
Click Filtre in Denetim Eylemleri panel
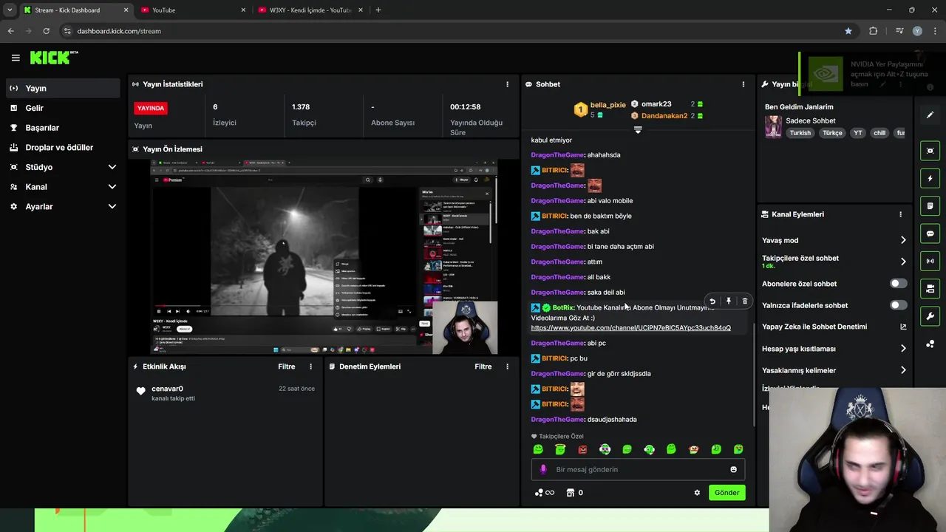(483, 366)
